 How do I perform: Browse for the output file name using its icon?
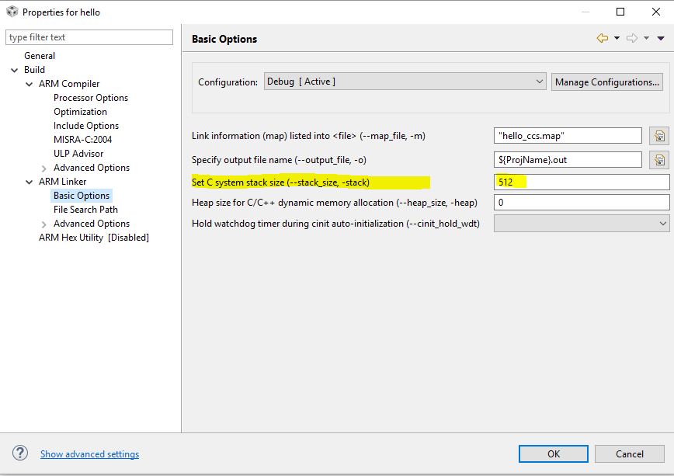point(659,160)
